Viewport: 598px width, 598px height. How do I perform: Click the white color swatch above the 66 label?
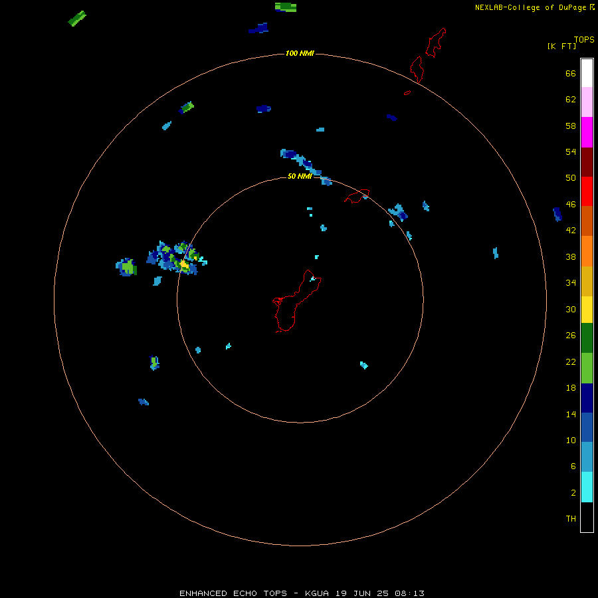click(x=587, y=73)
